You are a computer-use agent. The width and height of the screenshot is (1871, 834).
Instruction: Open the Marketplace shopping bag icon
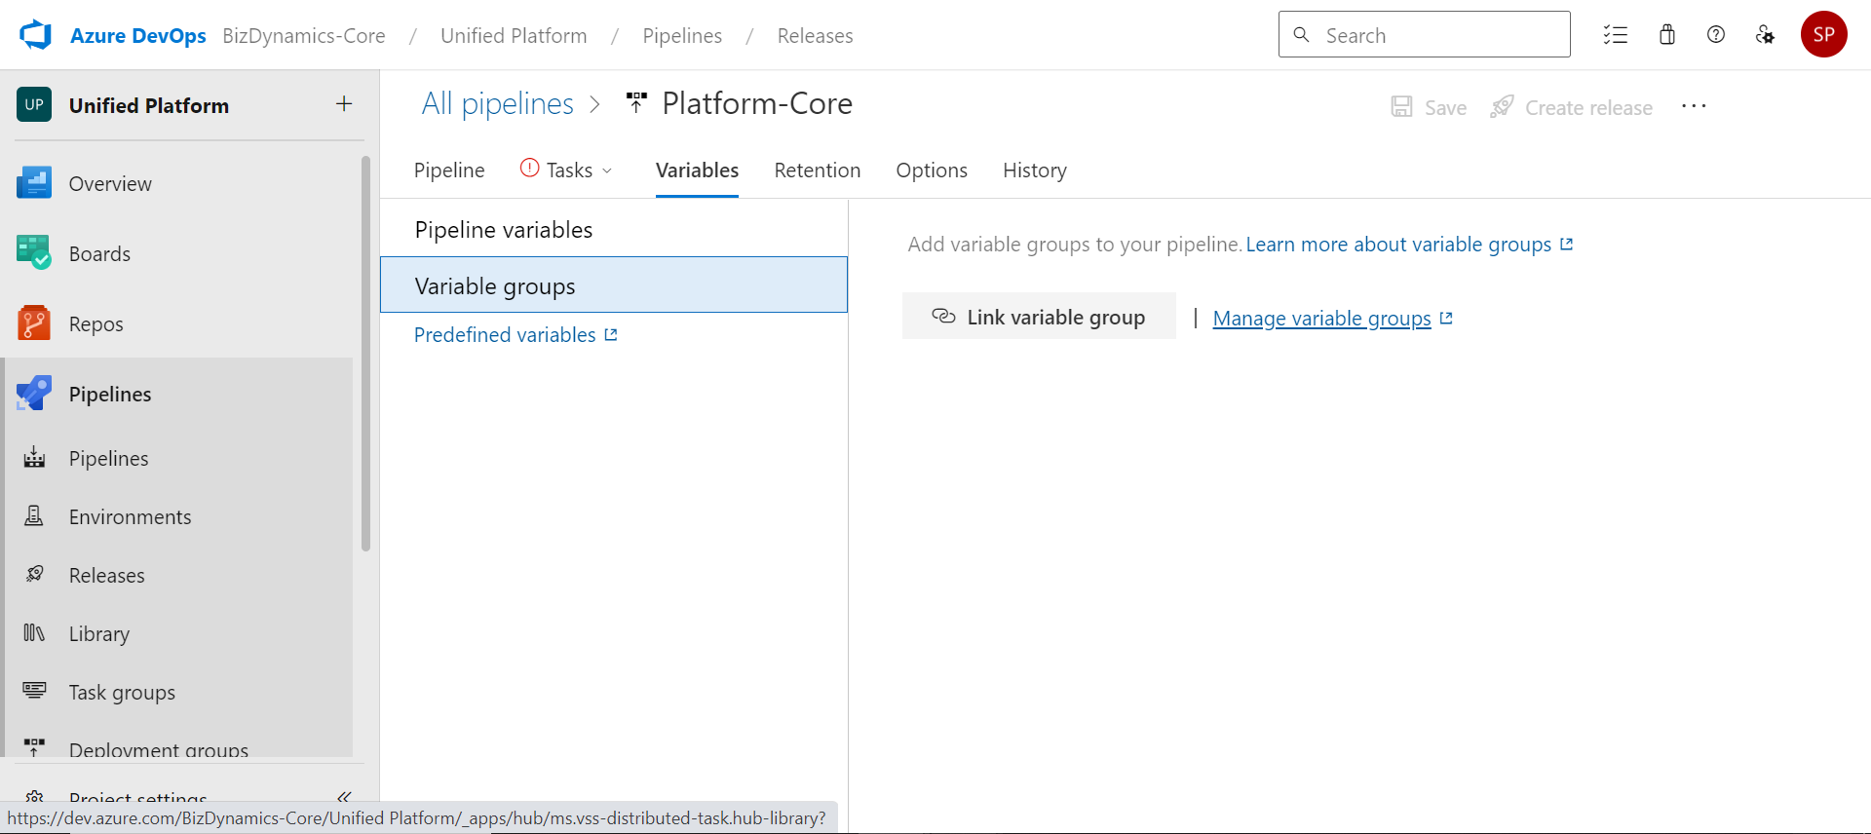click(x=1667, y=35)
